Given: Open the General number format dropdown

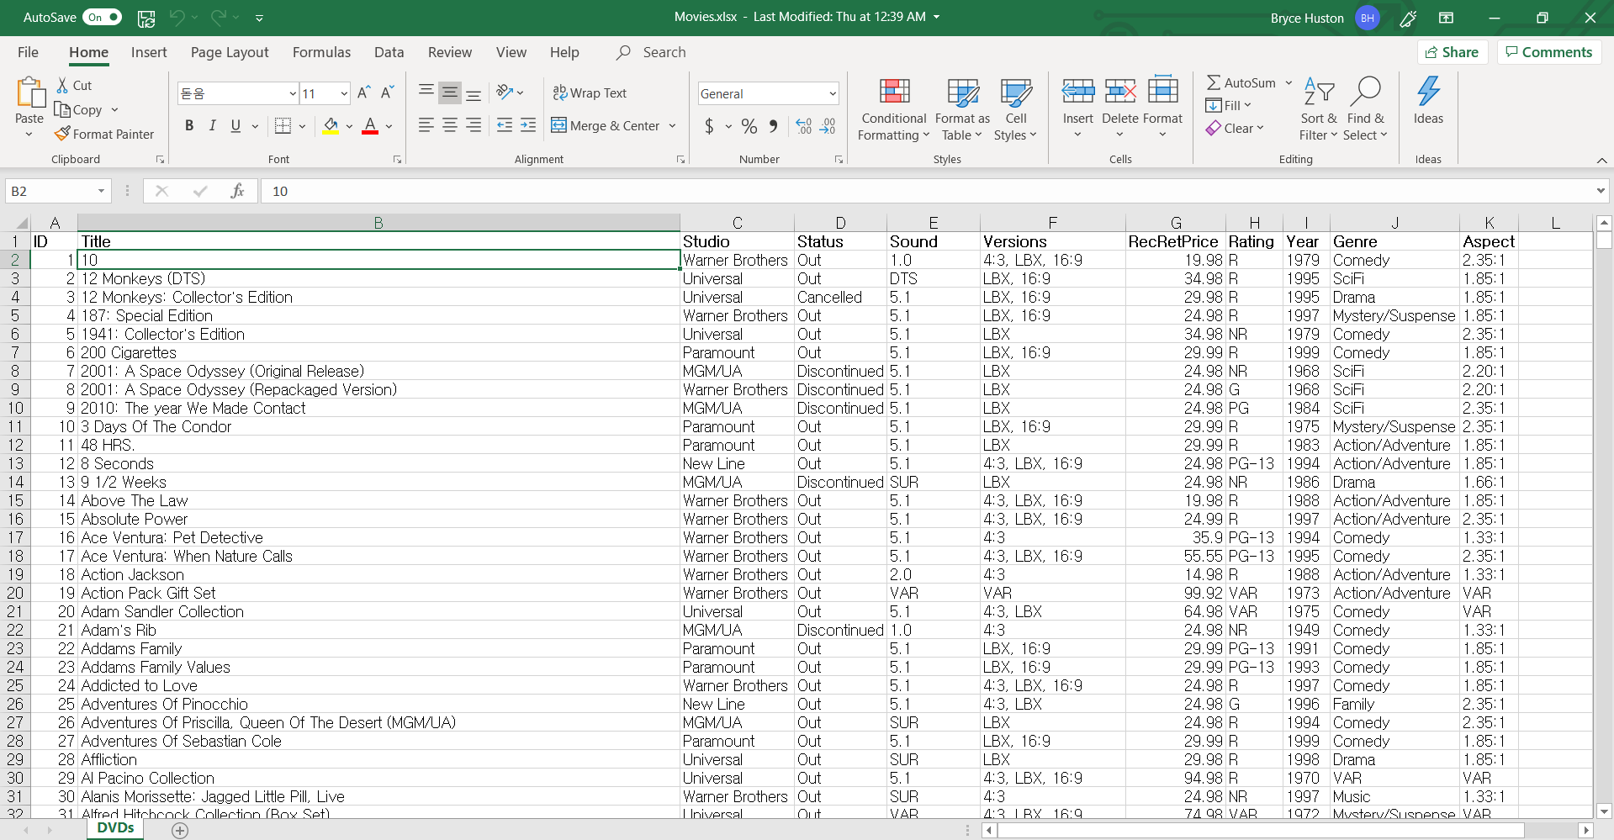Looking at the screenshot, I should tap(832, 93).
